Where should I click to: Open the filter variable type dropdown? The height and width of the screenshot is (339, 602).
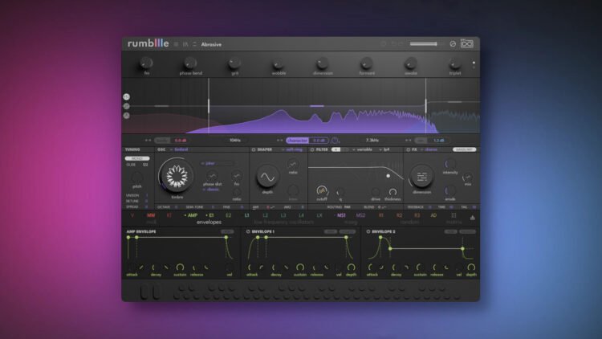point(363,149)
